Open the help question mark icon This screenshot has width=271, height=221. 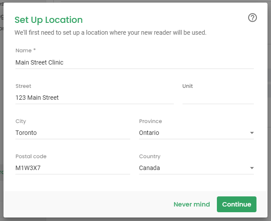[x=253, y=18]
